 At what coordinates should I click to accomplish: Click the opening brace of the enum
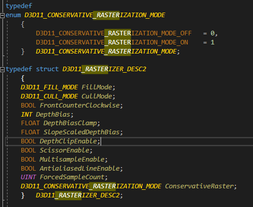tap(23, 25)
